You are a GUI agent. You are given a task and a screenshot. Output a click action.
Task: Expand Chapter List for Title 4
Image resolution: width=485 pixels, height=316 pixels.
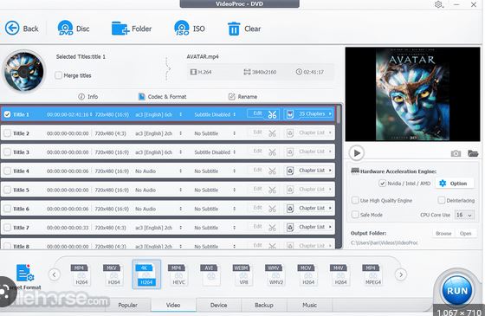[309, 171]
